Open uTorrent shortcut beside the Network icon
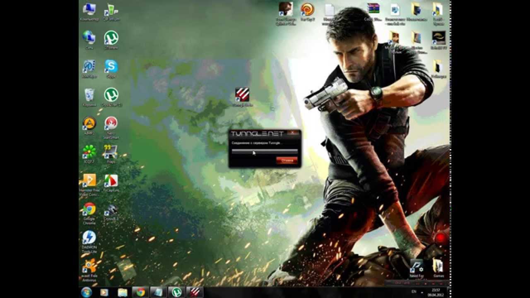 [111, 40]
